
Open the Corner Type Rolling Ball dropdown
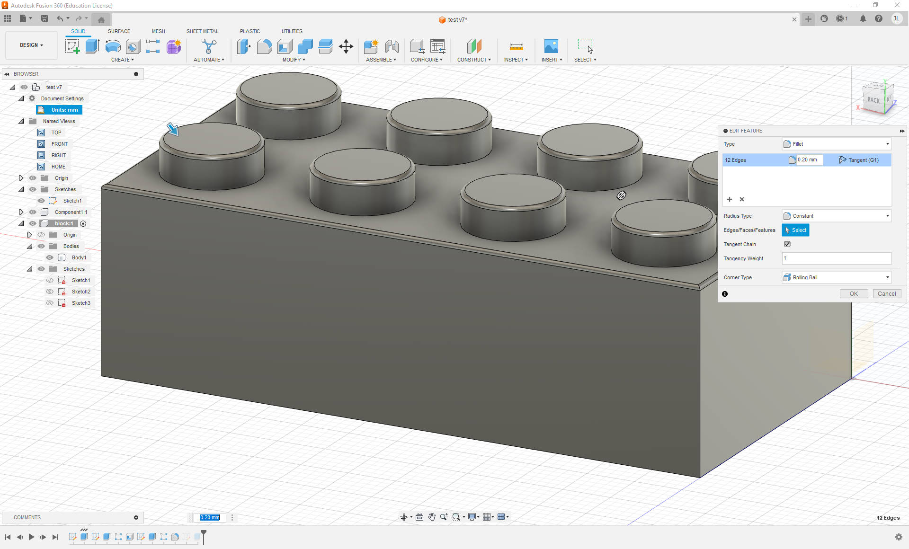coord(837,277)
